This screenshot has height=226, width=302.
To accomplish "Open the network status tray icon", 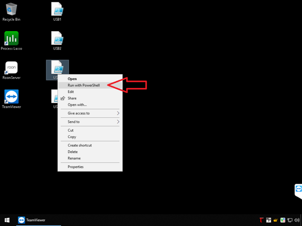I will tap(290, 220).
